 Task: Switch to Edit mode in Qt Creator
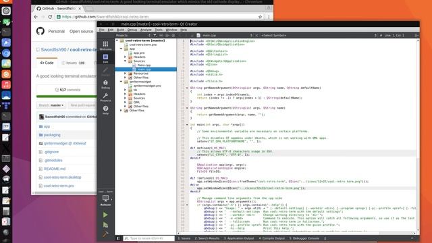coord(105,59)
